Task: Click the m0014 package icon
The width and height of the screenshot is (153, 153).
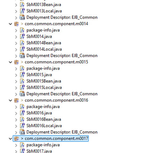Action: tap(16, 24)
